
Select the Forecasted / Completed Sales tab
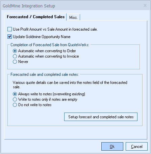click(35, 17)
